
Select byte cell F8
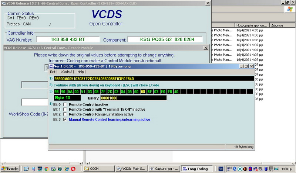(x=170, y=91)
